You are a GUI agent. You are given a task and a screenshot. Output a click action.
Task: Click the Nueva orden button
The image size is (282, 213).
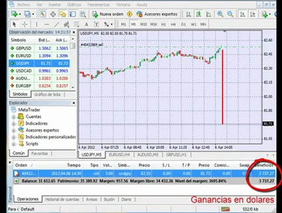tap(108, 14)
